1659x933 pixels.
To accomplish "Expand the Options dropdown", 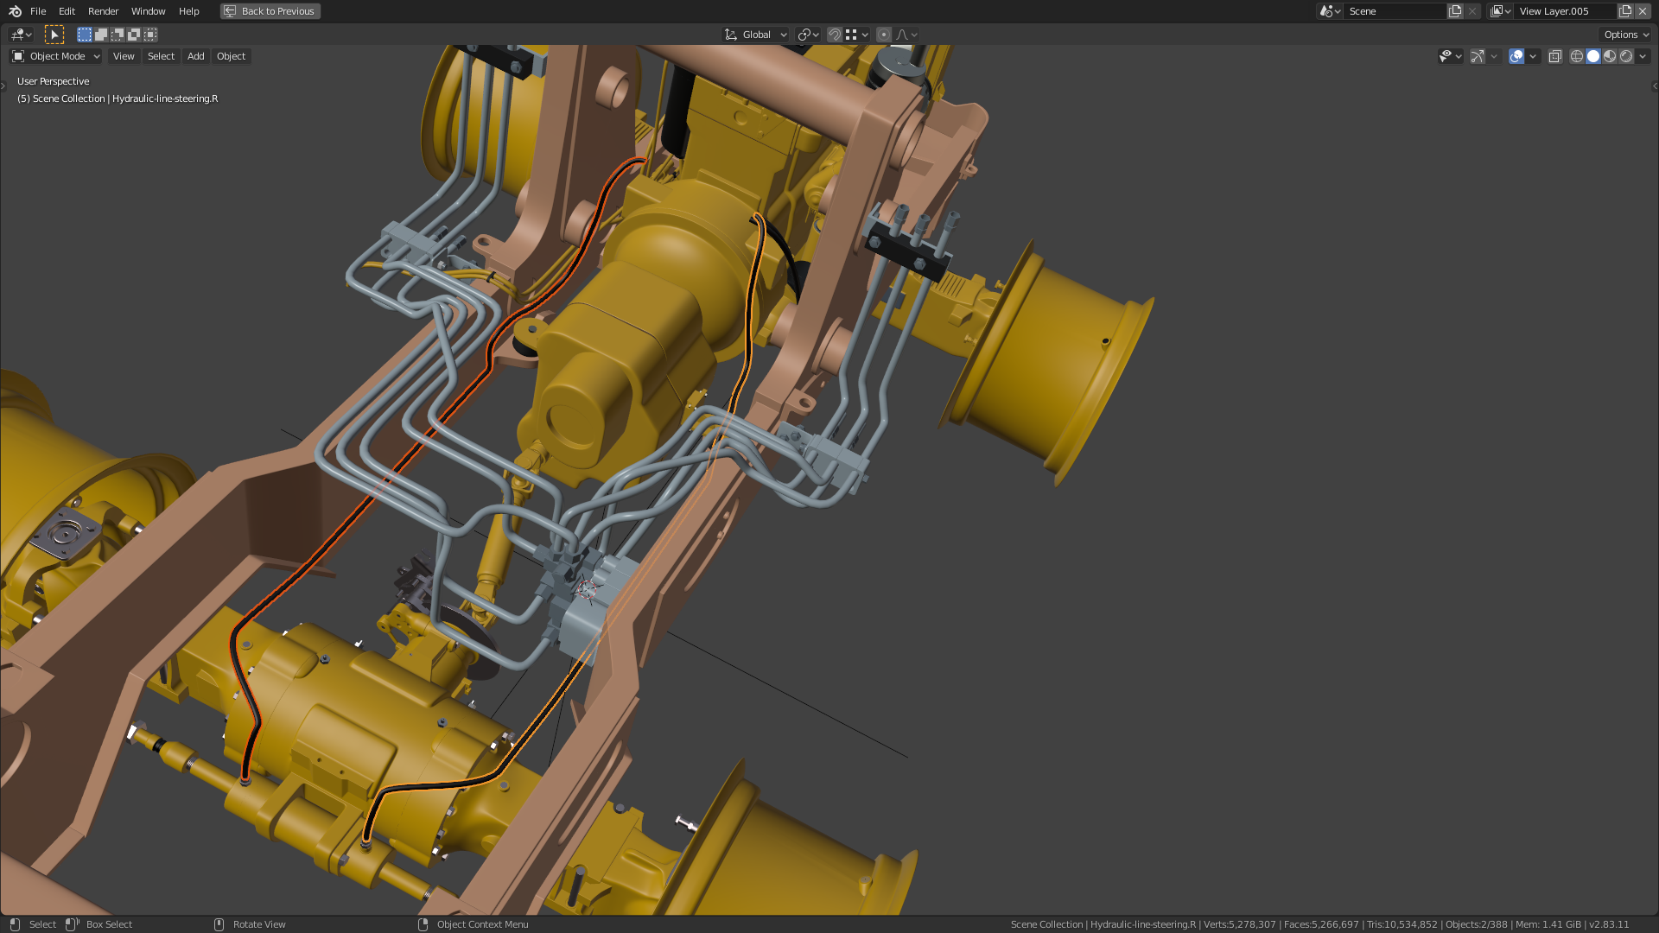I will 1626,35.
